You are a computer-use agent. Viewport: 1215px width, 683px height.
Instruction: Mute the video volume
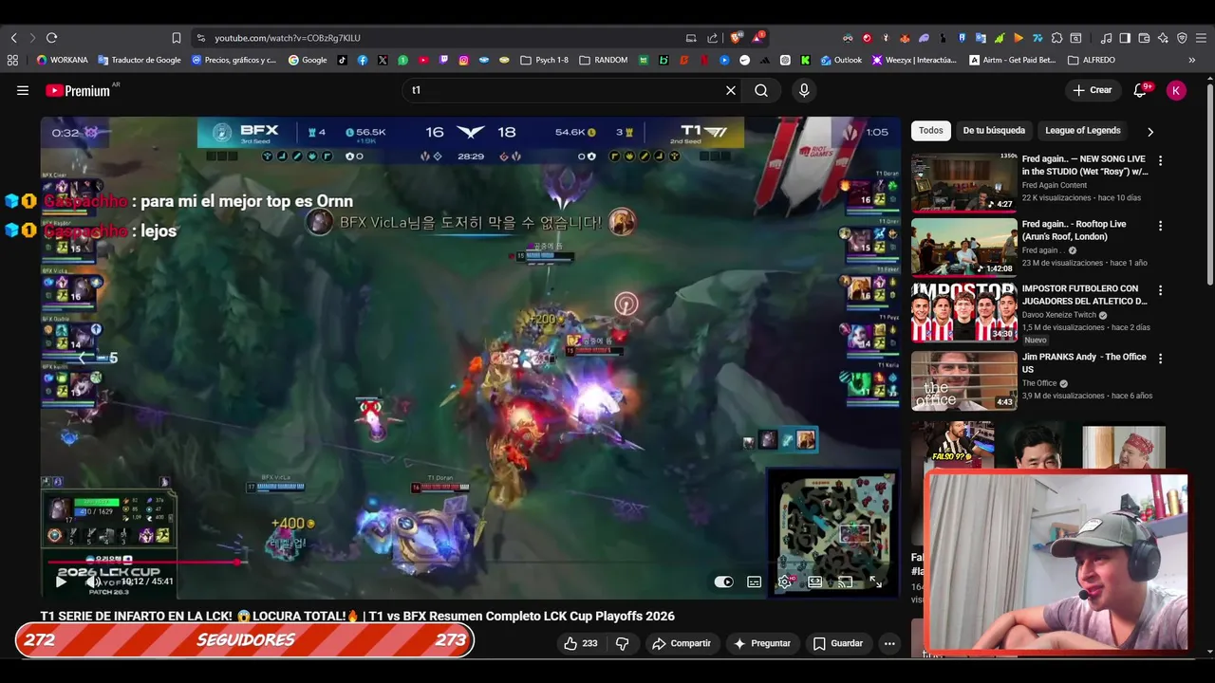point(92,581)
